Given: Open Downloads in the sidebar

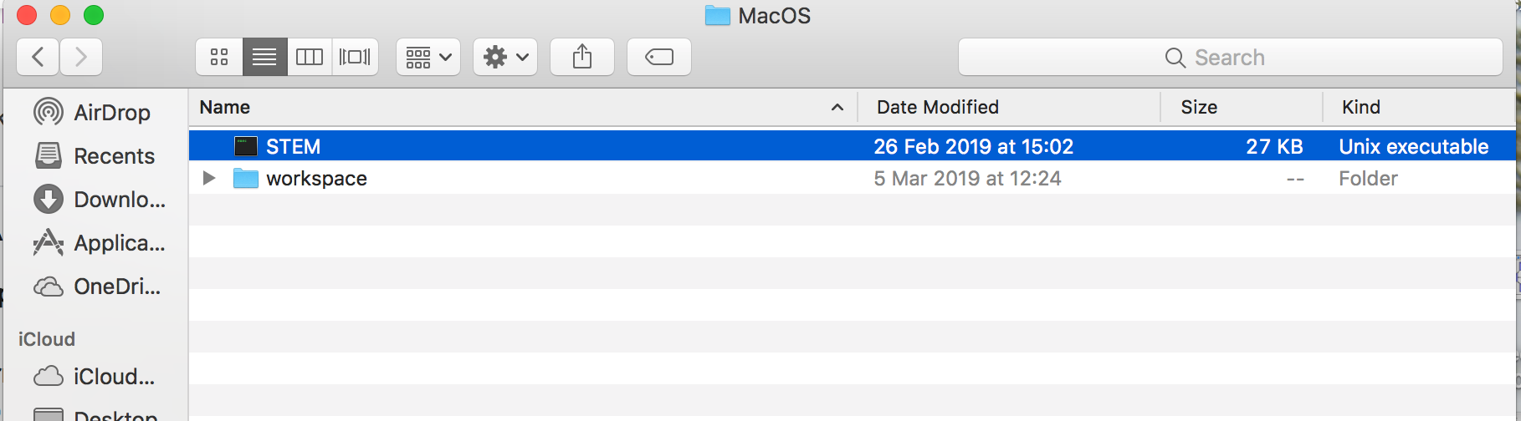Looking at the screenshot, I should click(119, 200).
